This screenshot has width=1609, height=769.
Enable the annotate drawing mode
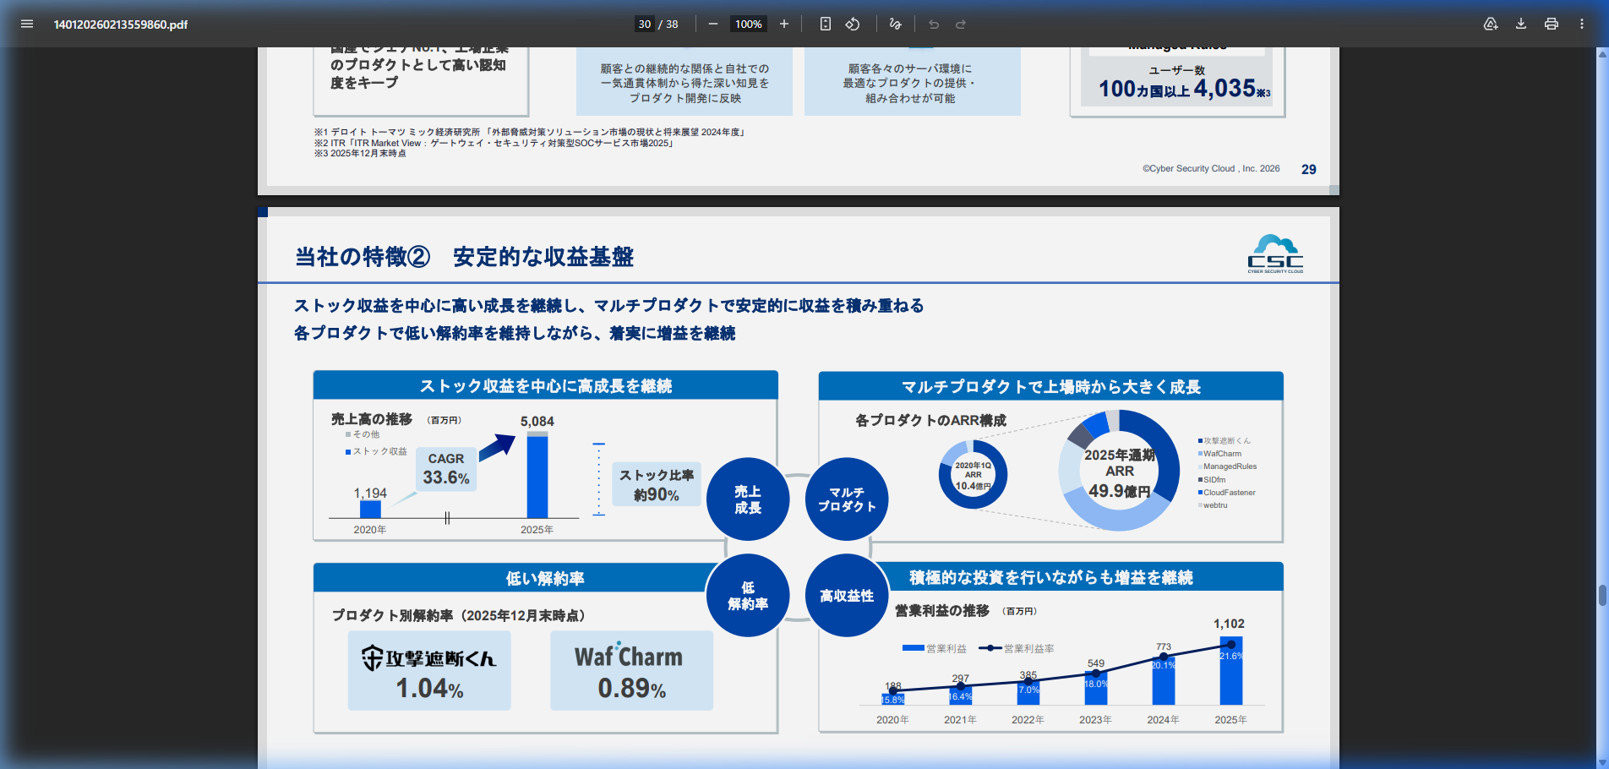pyautogui.click(x=895, y=24)
